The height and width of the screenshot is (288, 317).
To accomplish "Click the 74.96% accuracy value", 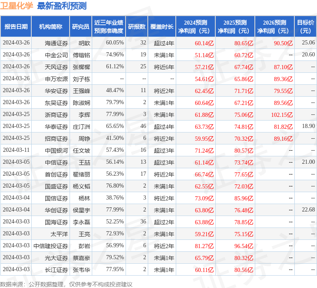I will click(115, 54).
